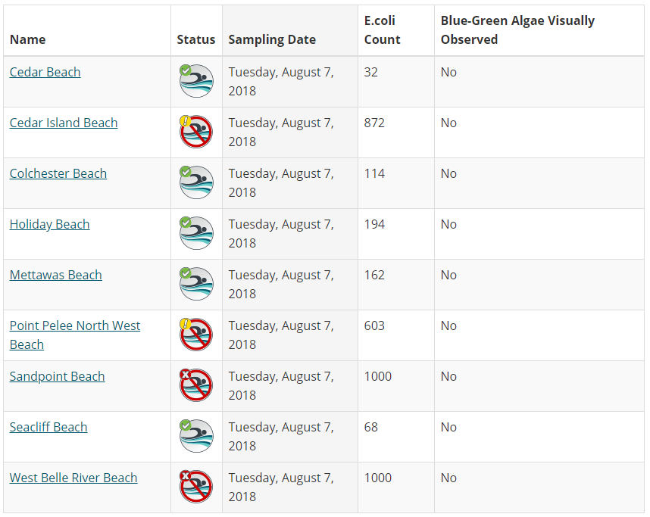Click Point Pelee North West warning icon
This screenshot has width=650, height=517.
tap(196, 335)
